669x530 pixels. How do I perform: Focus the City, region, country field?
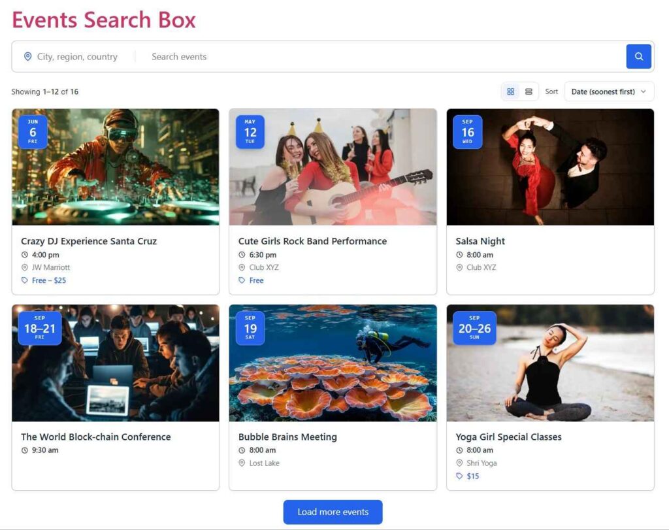pos(77,57)
